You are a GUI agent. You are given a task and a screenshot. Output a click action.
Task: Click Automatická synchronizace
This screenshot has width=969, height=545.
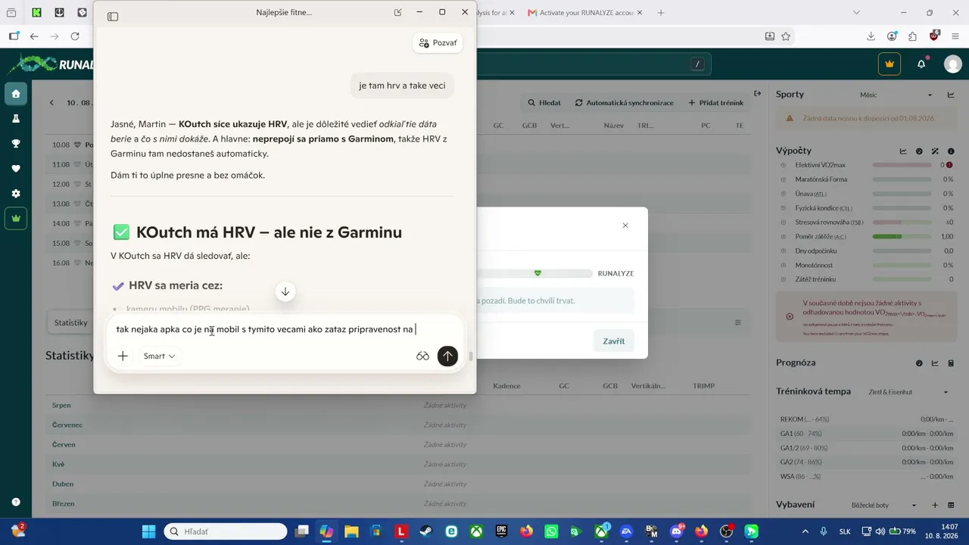(624, 103)
